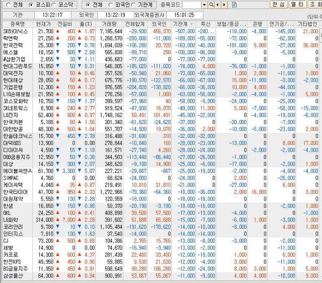Select the 기관계 radio button
322x283 pixels.
pyautogui.click(x=133, y=5)
